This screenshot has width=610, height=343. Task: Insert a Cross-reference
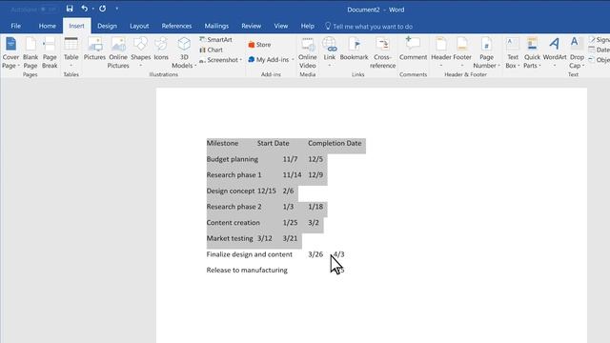click(x=382, y=53)
